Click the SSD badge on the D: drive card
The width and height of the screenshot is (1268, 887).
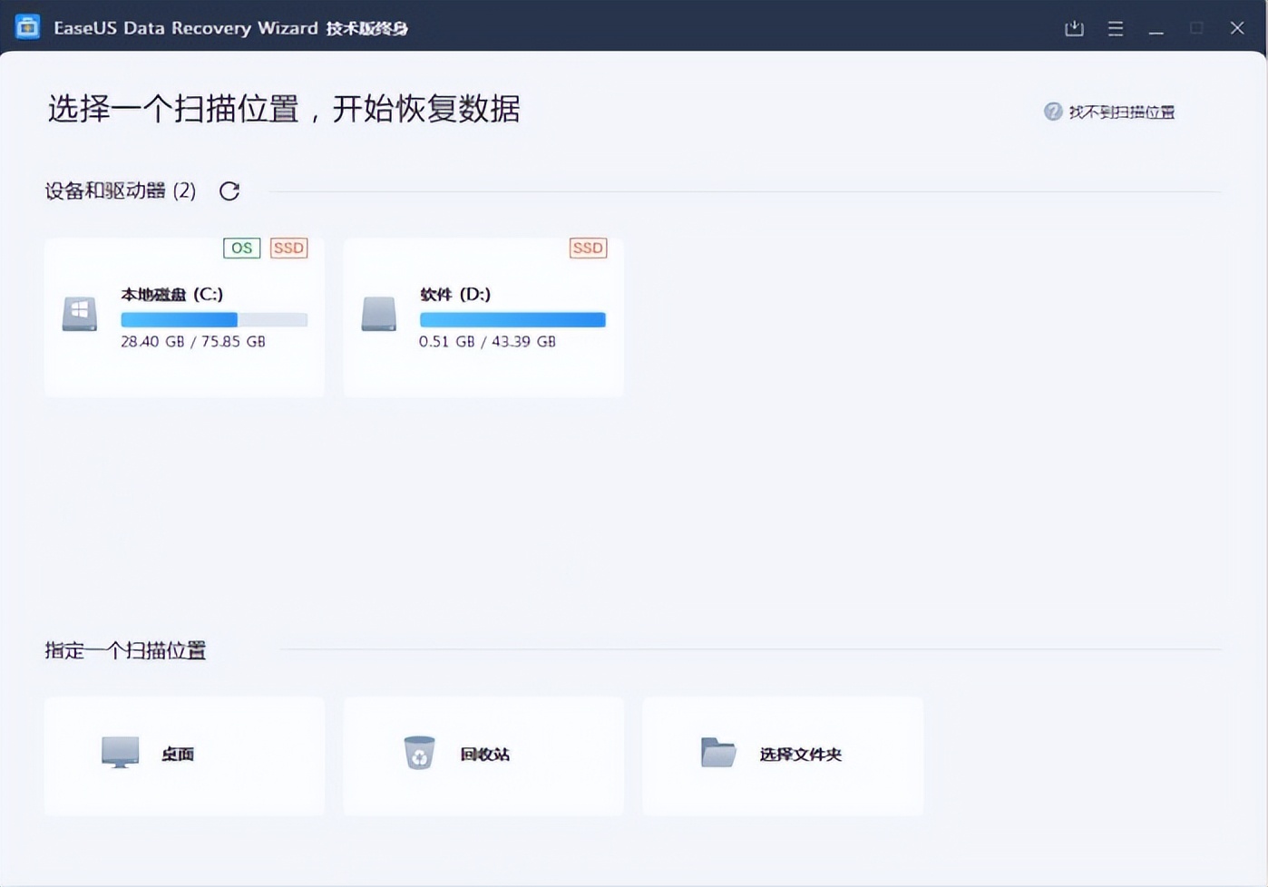coord(588,248)
